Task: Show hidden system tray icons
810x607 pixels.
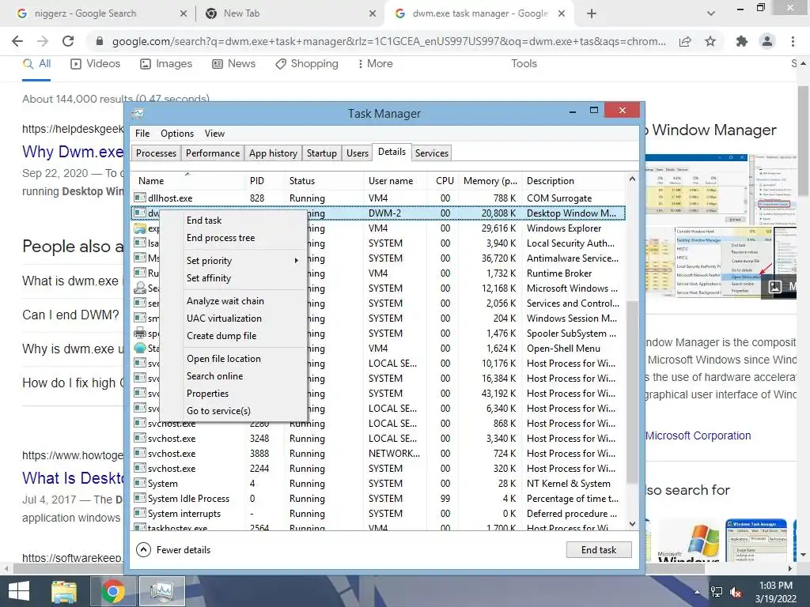Action: (x=697, y=592)
